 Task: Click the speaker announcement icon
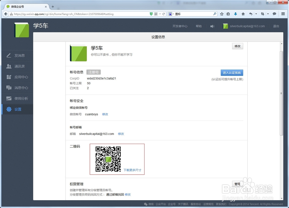click(x=212, y=26)
